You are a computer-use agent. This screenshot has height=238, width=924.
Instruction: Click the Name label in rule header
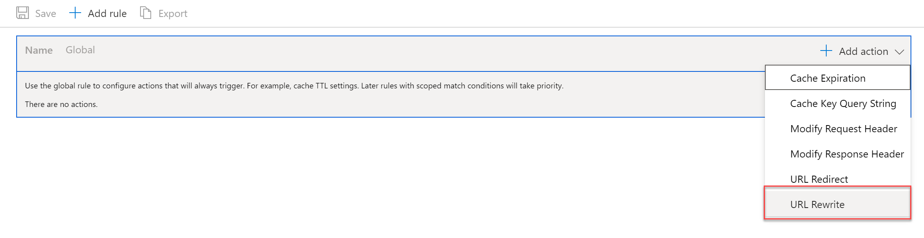[x=39, y=51]
